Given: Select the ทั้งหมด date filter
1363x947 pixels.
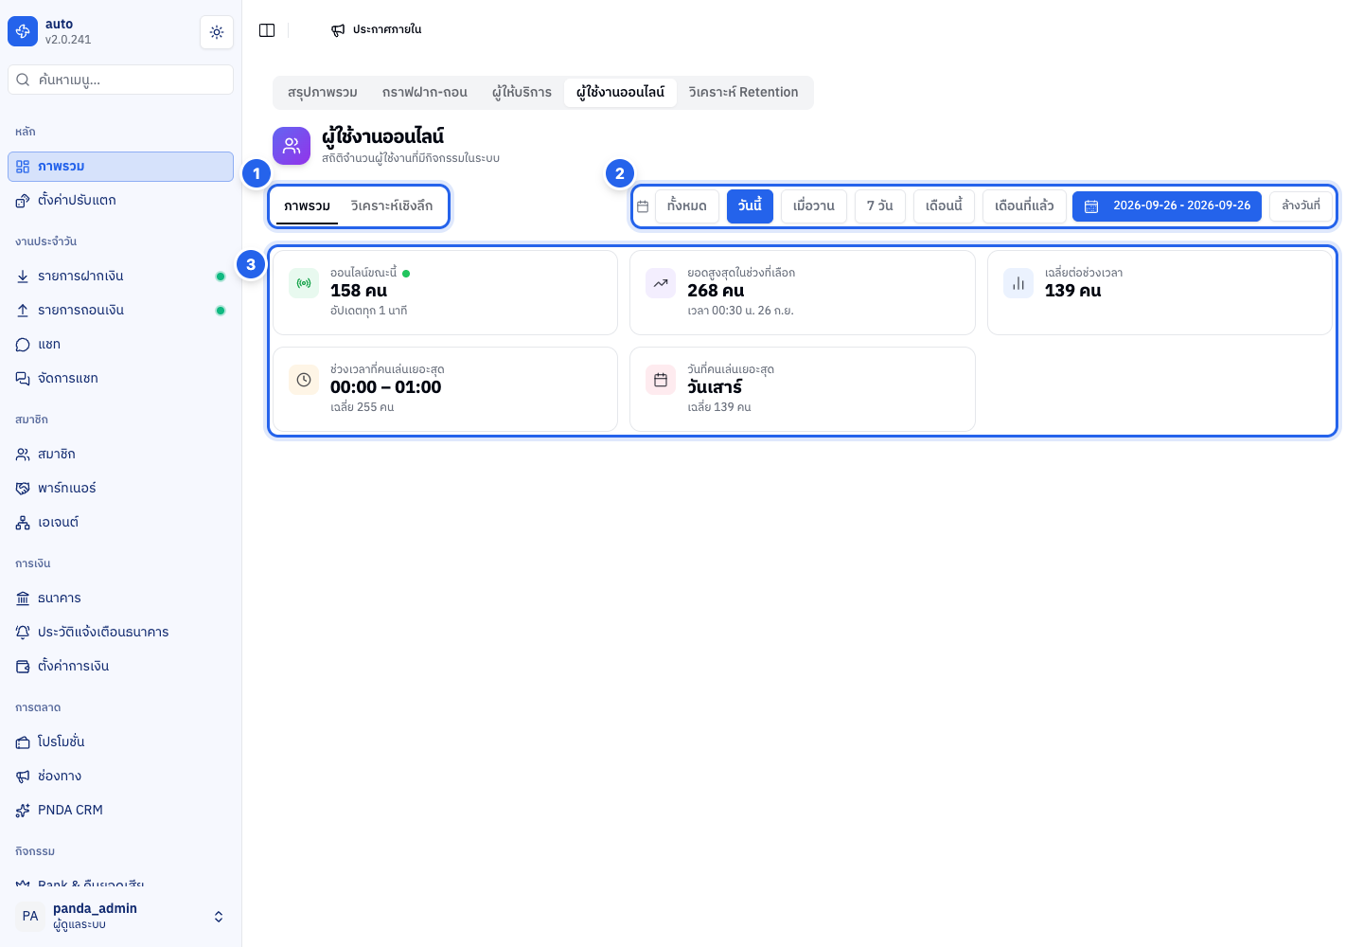Looking at the screenshot, I should (x=687, y=206).
